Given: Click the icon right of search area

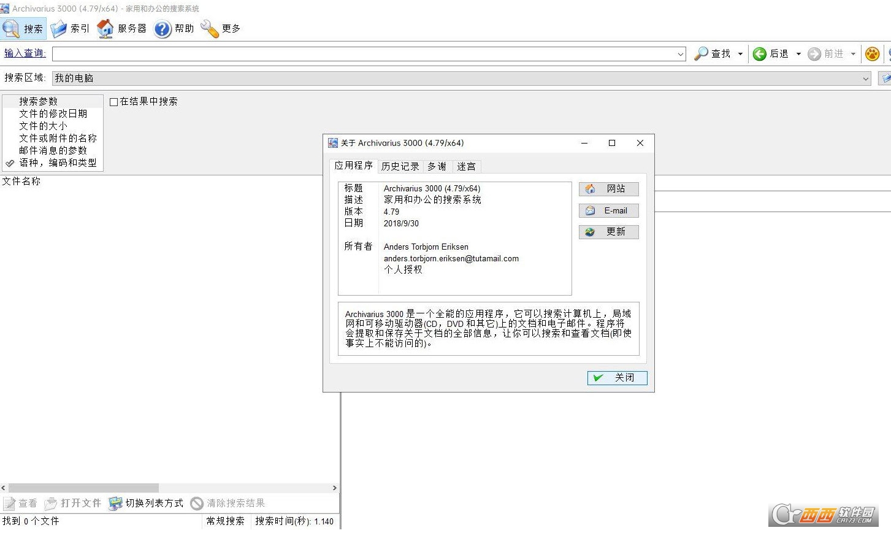Looking at the screenshot, I should tap(885, 79).
